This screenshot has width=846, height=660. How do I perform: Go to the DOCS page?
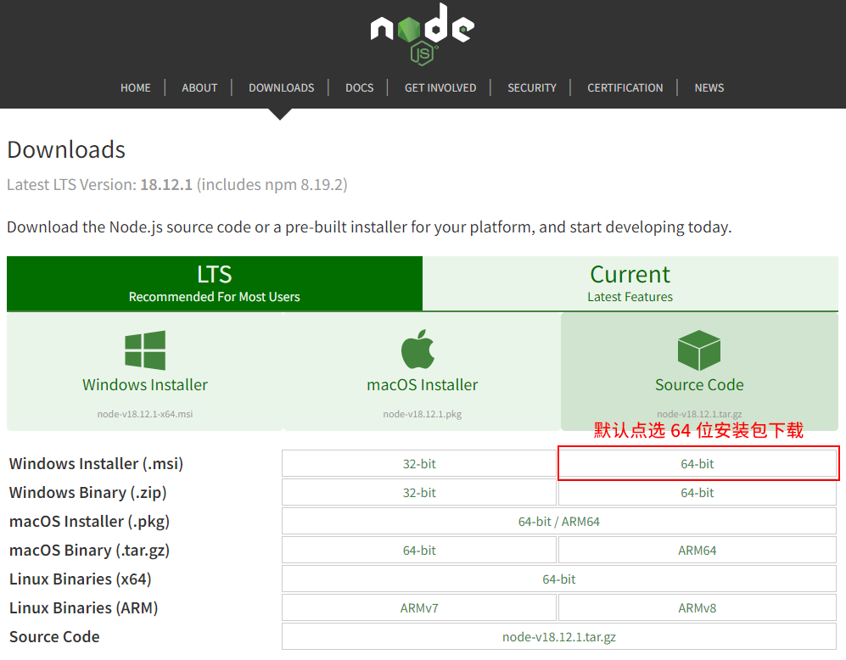(x=359, y=88)
